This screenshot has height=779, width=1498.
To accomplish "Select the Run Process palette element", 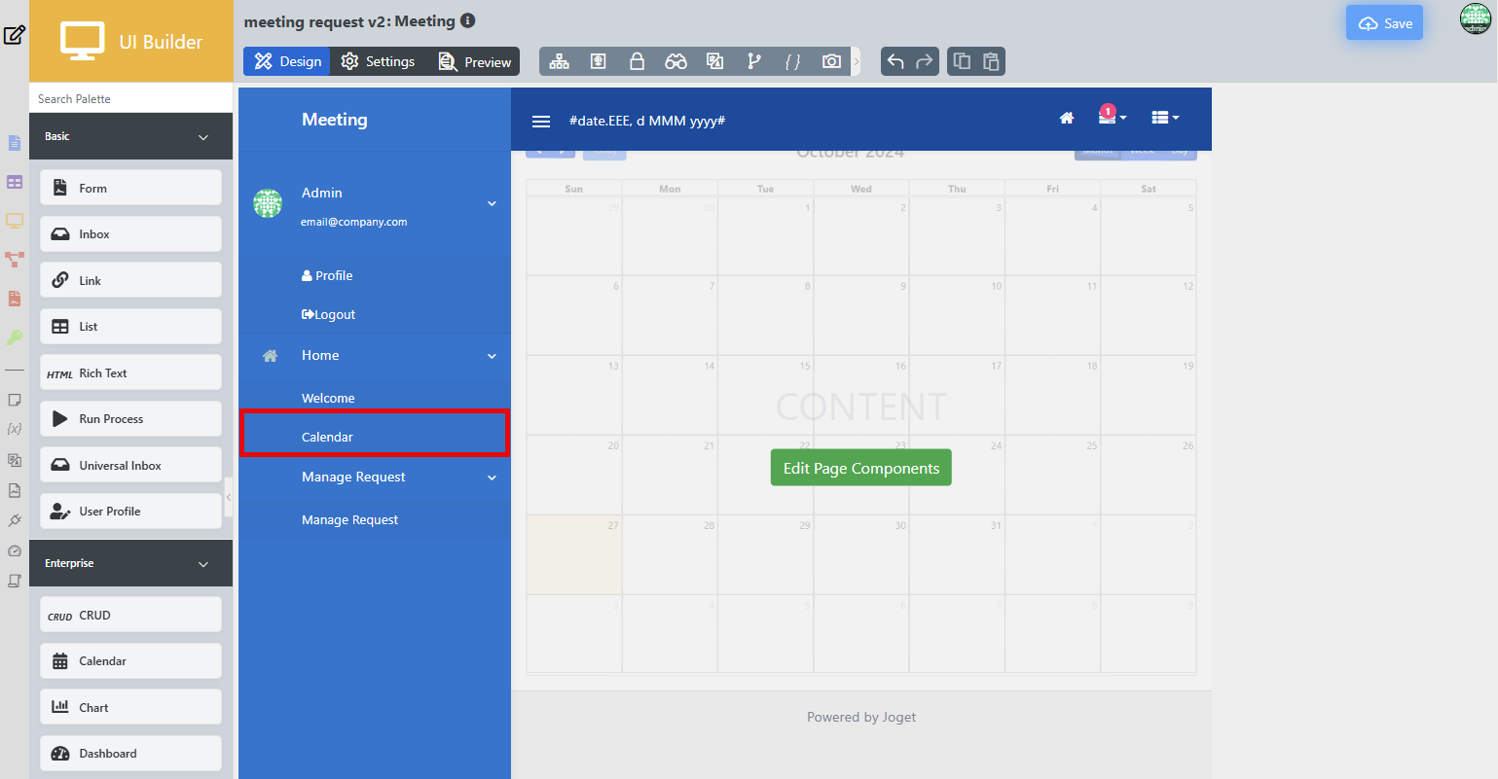I will (x=130, y=419).
